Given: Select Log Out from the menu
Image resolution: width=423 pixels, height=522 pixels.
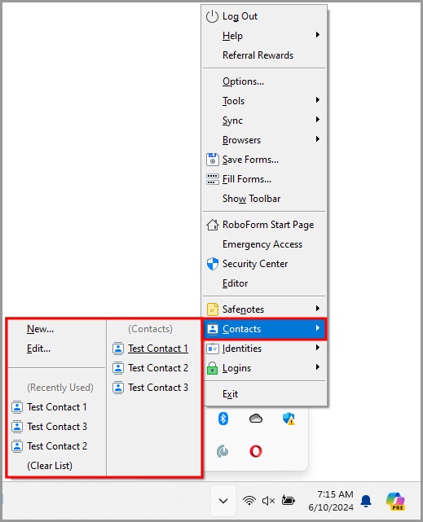Looking at the screenshot, I should click(x=240, y=16).
